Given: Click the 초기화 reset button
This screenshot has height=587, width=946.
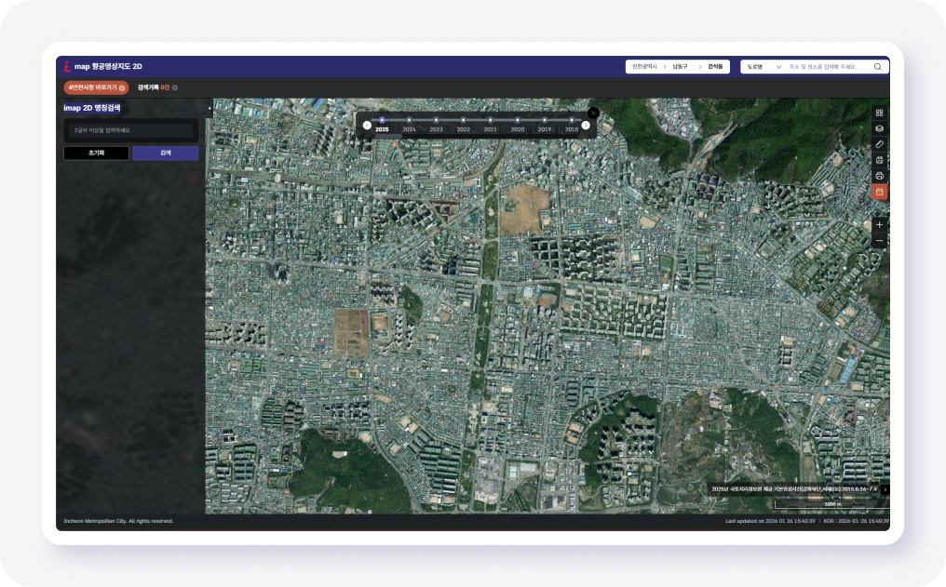Looking at the screenshot, I should 96,153.
